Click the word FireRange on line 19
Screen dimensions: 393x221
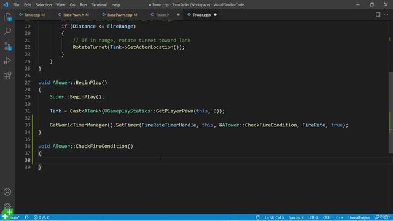tap(120, 26)
